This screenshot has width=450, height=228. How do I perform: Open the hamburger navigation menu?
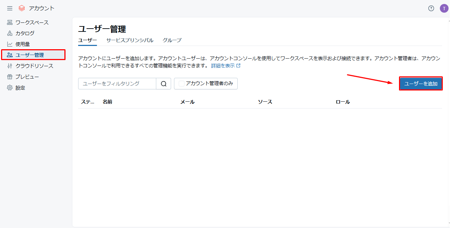click(x=10, y=8)
